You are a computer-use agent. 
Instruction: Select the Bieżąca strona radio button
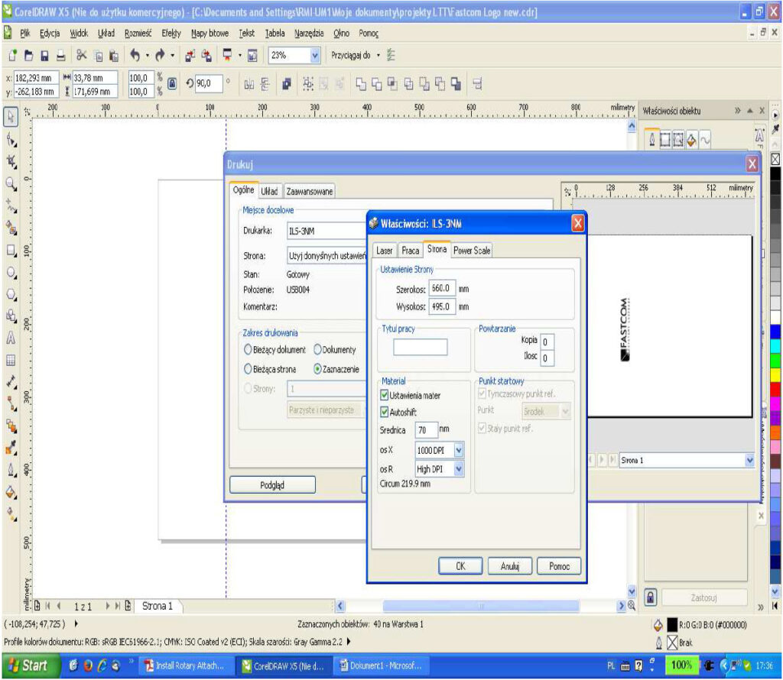248,368
